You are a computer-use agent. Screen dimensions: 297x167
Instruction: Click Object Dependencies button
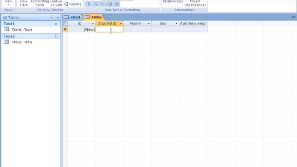(195, 3)
